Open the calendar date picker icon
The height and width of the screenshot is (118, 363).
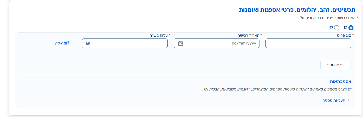pos(180,43)
